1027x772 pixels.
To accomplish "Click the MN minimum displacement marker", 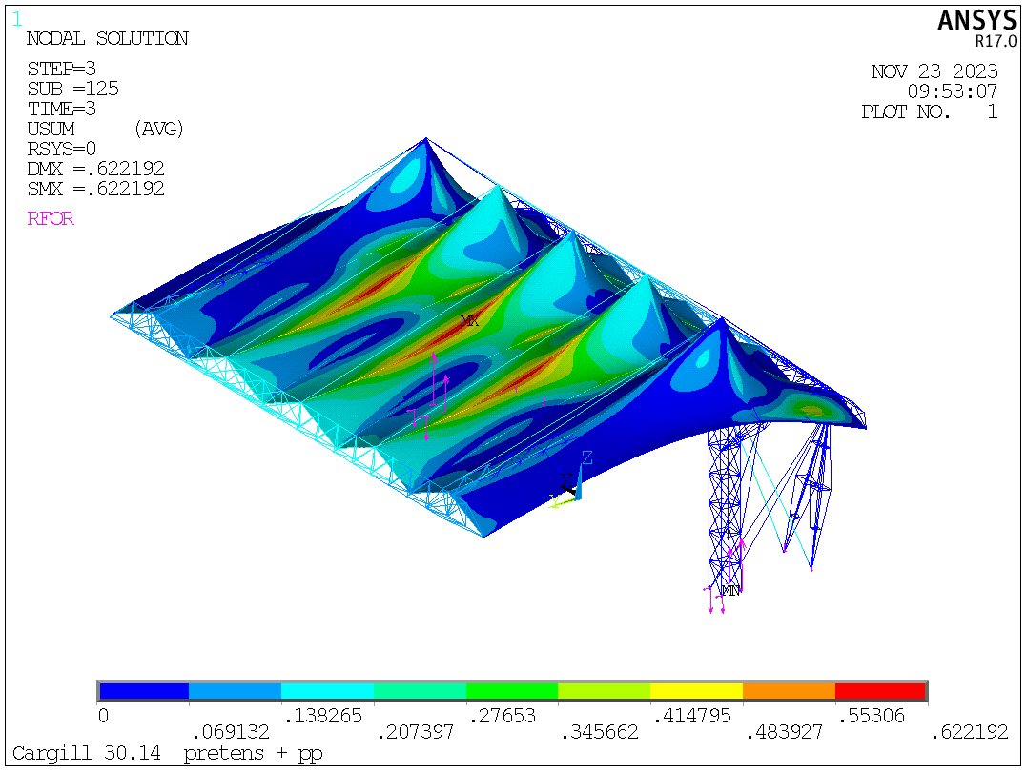I will coord(729,591).
